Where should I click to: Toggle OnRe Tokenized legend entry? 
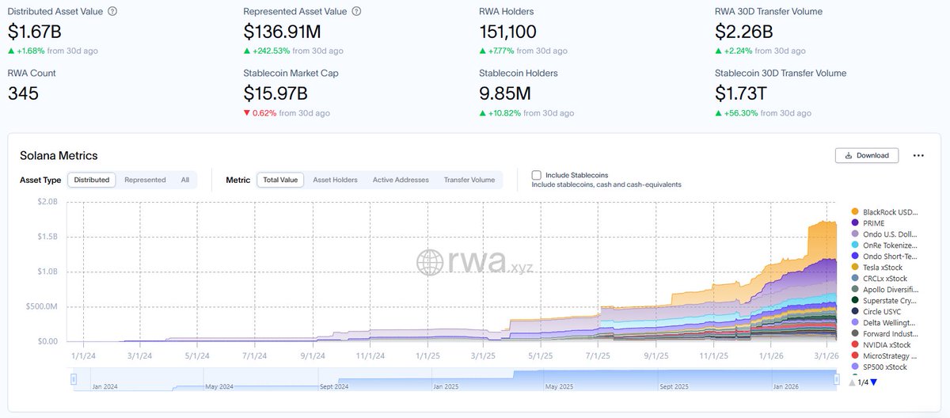(884, 245)
